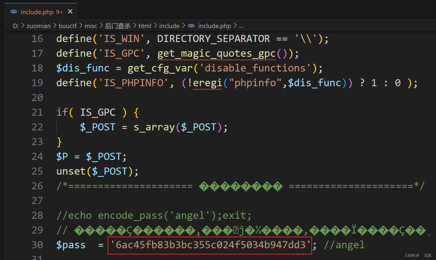
Task: Click 'IS_PHPINFO' string
Action: click(133, 83)
